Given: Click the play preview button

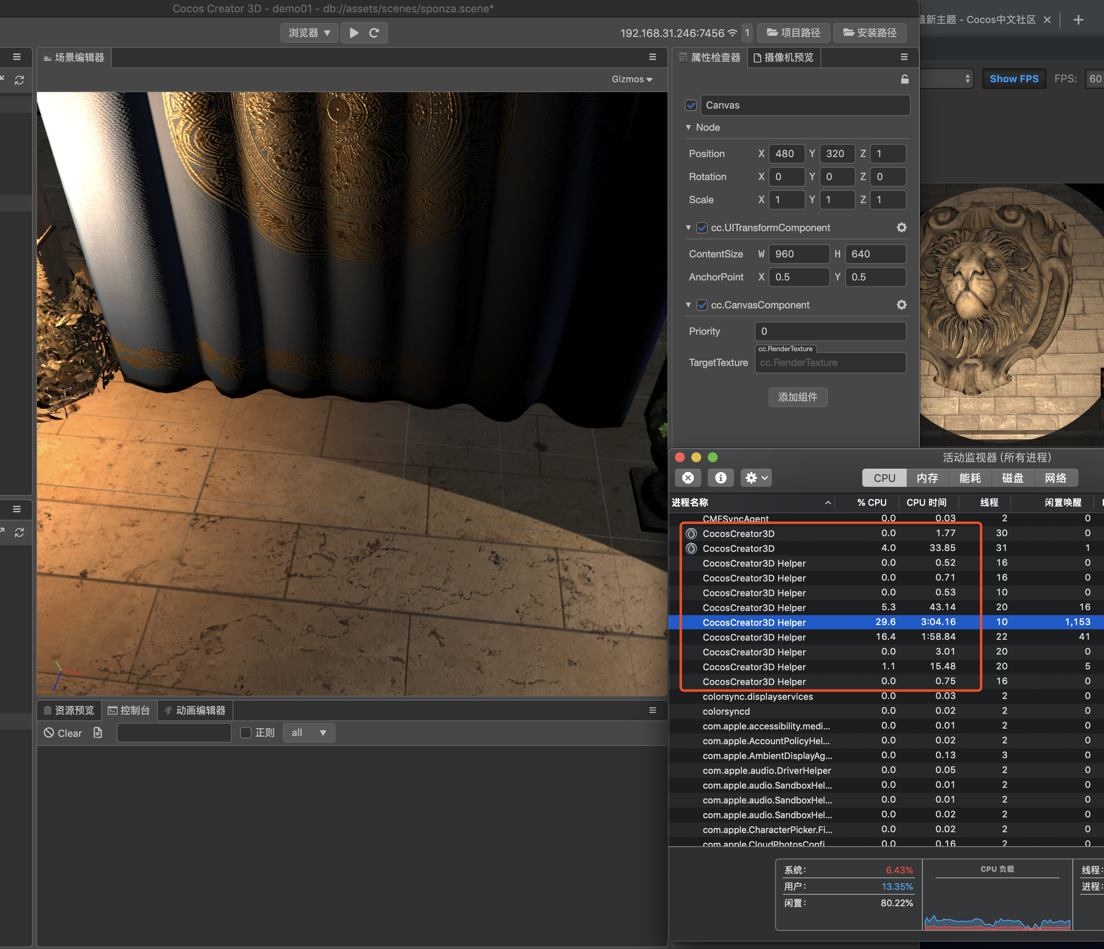Looking at the screenshot, I should click(x=354, y=33).
